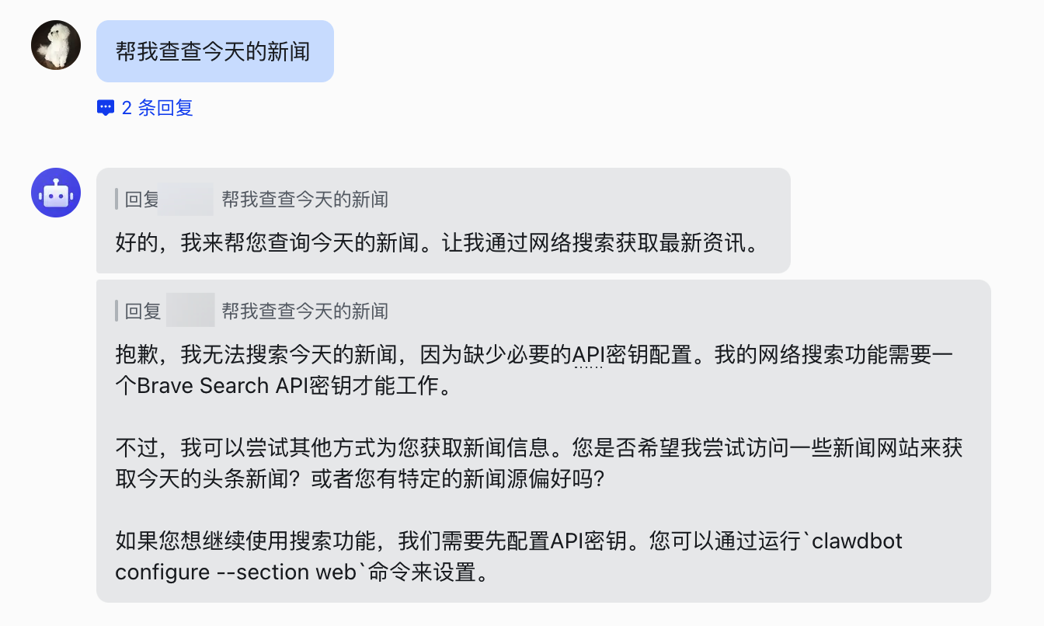The width and height of the screenshot is (1044, 626).
Task: Click the user's white cat avatar
Action: (x=55, y=45)
